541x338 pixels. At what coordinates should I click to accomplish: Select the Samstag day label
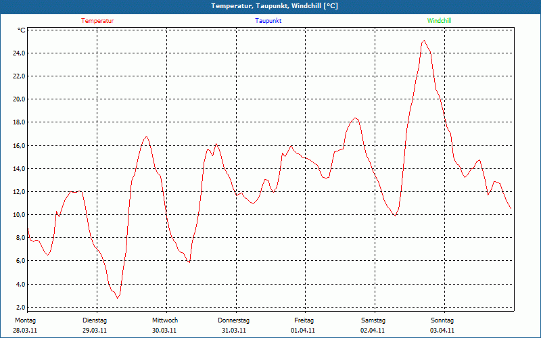(x=373, y=320)
